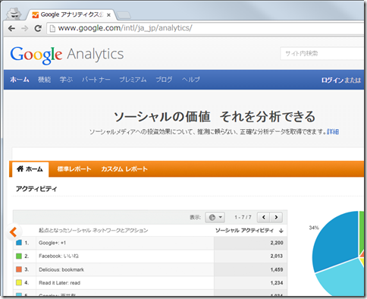Close the Google Analytics browser tab
Image resolution: width=367 pixels, height=299 pixels.
click(x=108, y=15)
